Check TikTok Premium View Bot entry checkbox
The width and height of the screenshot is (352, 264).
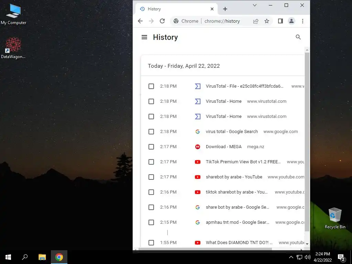click(151, 162)
